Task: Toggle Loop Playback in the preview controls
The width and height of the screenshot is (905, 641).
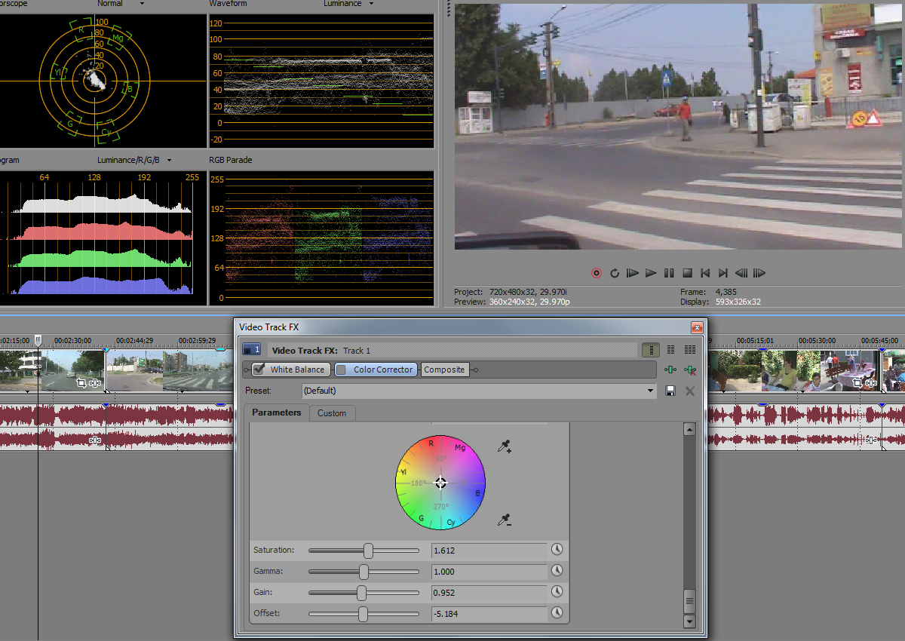Action: 615,273
